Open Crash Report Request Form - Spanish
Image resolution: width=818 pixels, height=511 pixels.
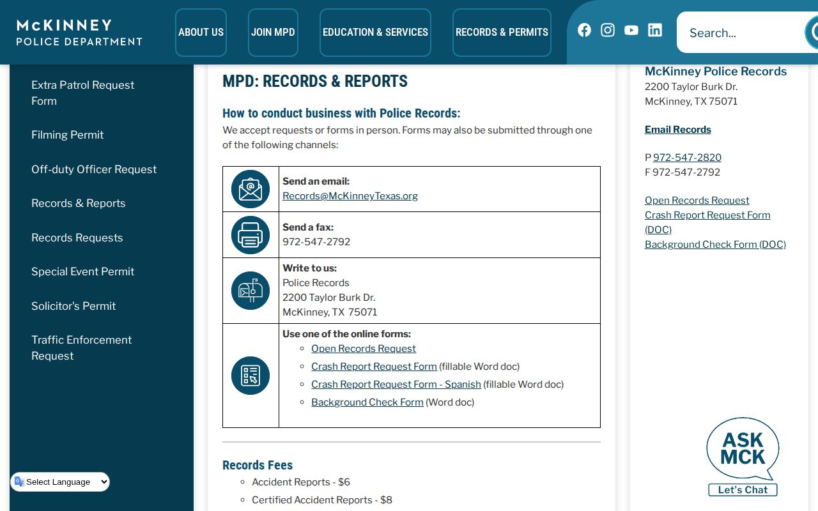pos(396,385)
